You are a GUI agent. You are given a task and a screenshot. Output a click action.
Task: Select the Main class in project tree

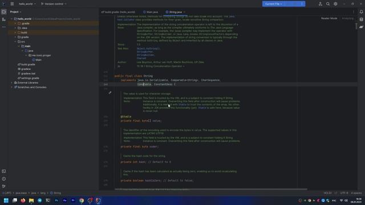click(36, 60)
